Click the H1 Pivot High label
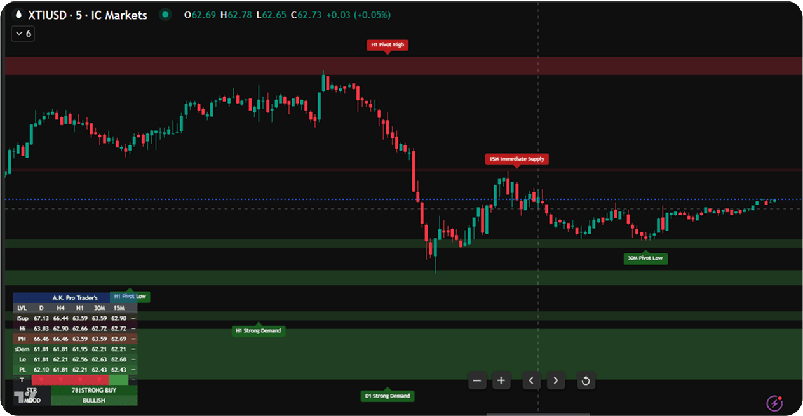803x416 pixels. (387, 45)
